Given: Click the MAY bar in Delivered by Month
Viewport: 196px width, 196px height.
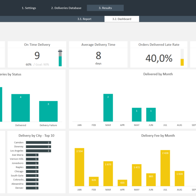Looking at the screenshot, I should point(137,115).
